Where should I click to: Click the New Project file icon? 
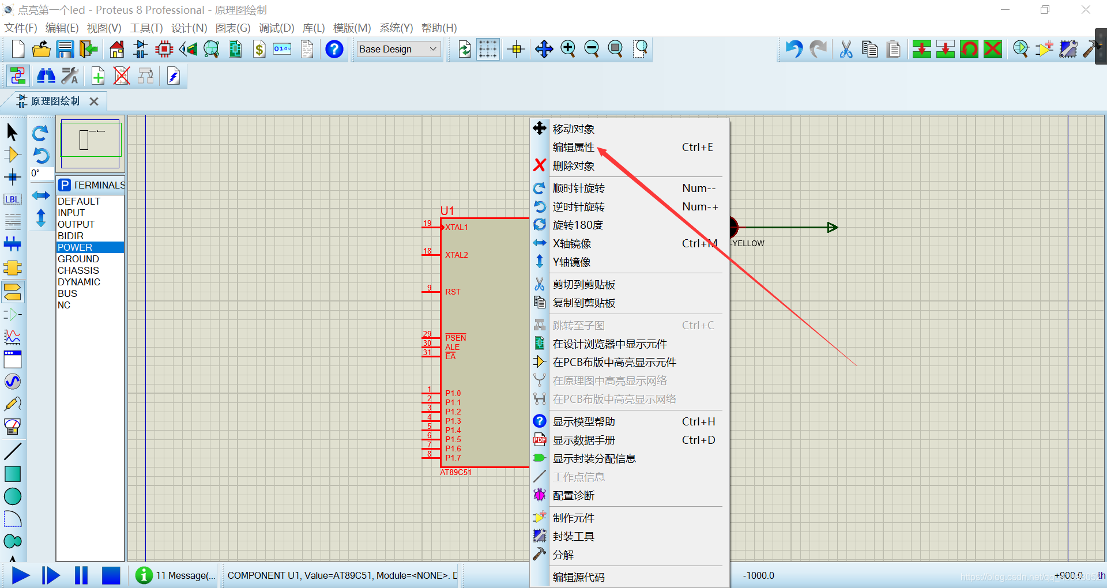click(18, 49)
